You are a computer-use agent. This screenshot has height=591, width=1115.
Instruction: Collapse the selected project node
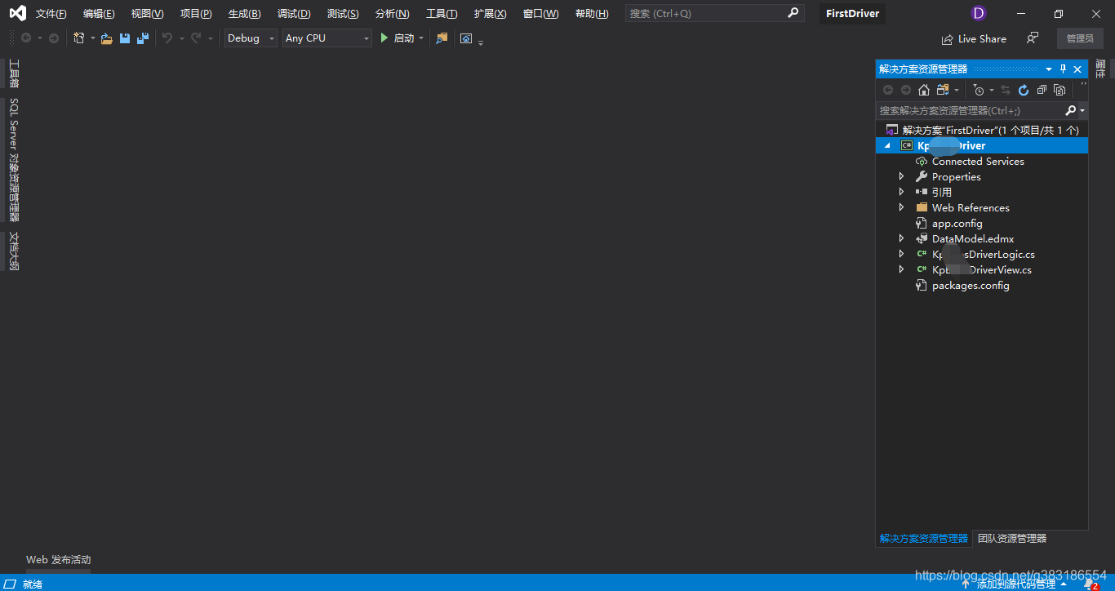point(887,145)
